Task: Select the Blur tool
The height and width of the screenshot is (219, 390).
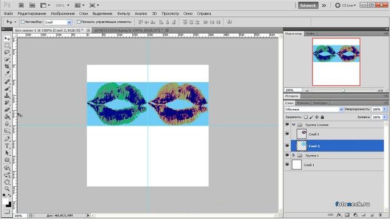Action: click(x=7, y=123)
